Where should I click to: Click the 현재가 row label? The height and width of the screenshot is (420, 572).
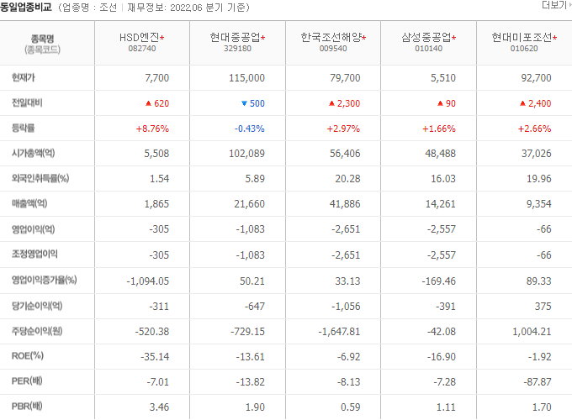point(24,77)
